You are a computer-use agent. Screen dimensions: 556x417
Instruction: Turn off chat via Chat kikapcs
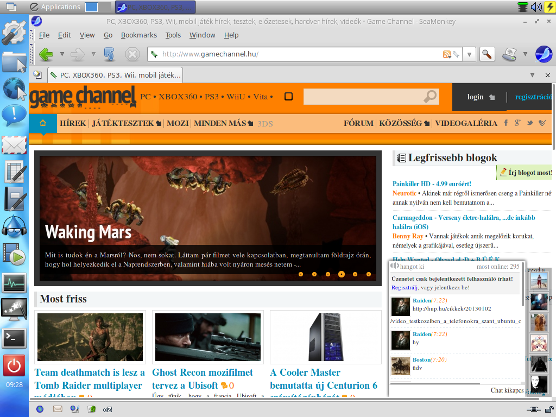pyautogui.click(x=507, y=390)
